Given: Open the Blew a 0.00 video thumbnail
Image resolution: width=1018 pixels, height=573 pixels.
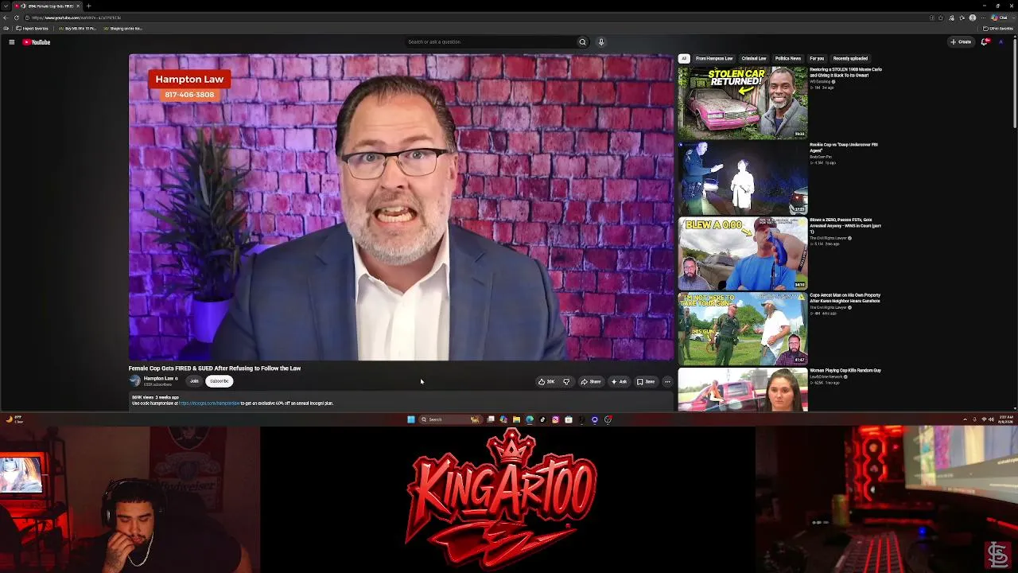Looking at the screenshot, I should point(743,253).
